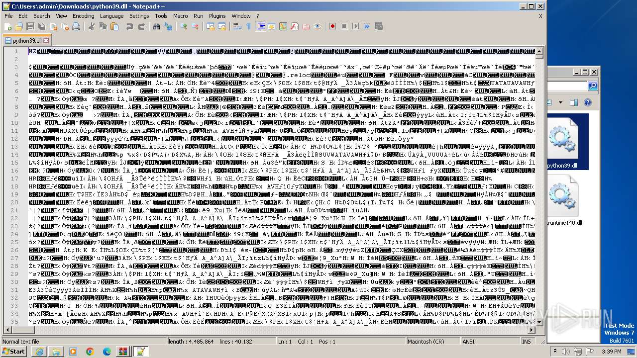Open Find with the binoculars icon

pyautogui.click(x=157, y=26)
